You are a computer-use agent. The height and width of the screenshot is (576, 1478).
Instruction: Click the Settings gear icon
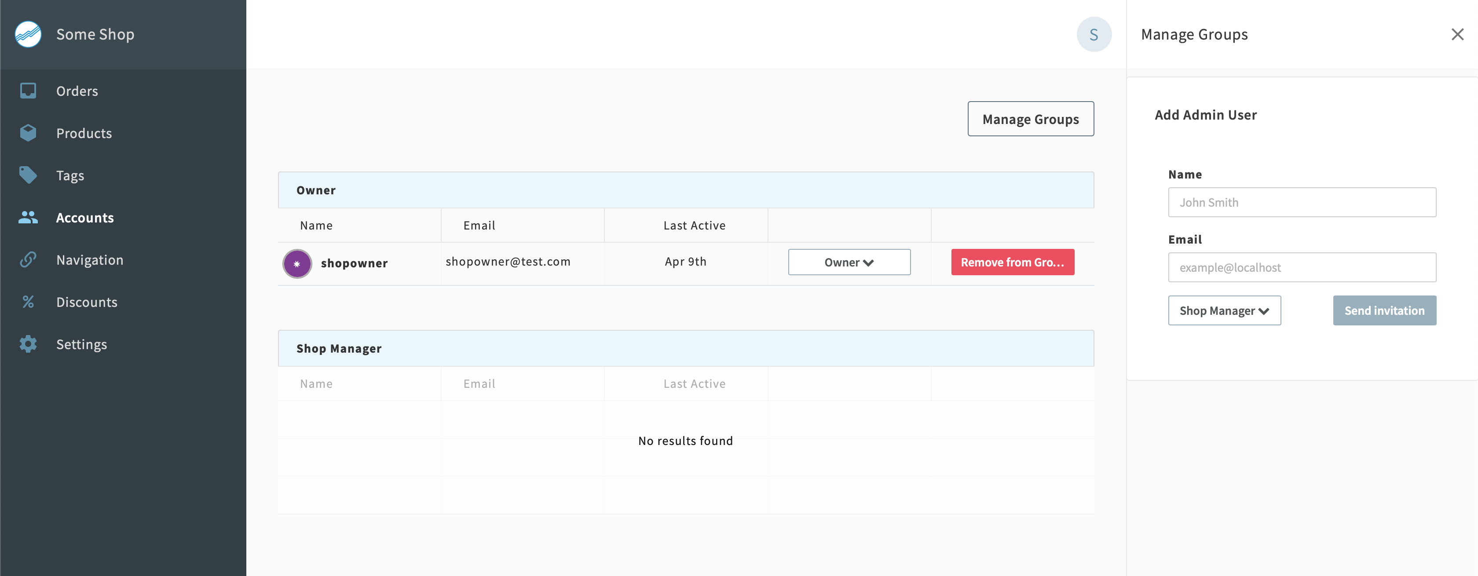[x=28, y=344]
